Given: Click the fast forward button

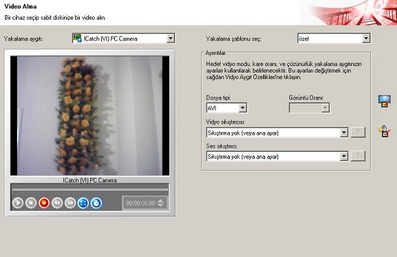Looking at the screenshot, I should pyautogui.click(x=70, y=203).
